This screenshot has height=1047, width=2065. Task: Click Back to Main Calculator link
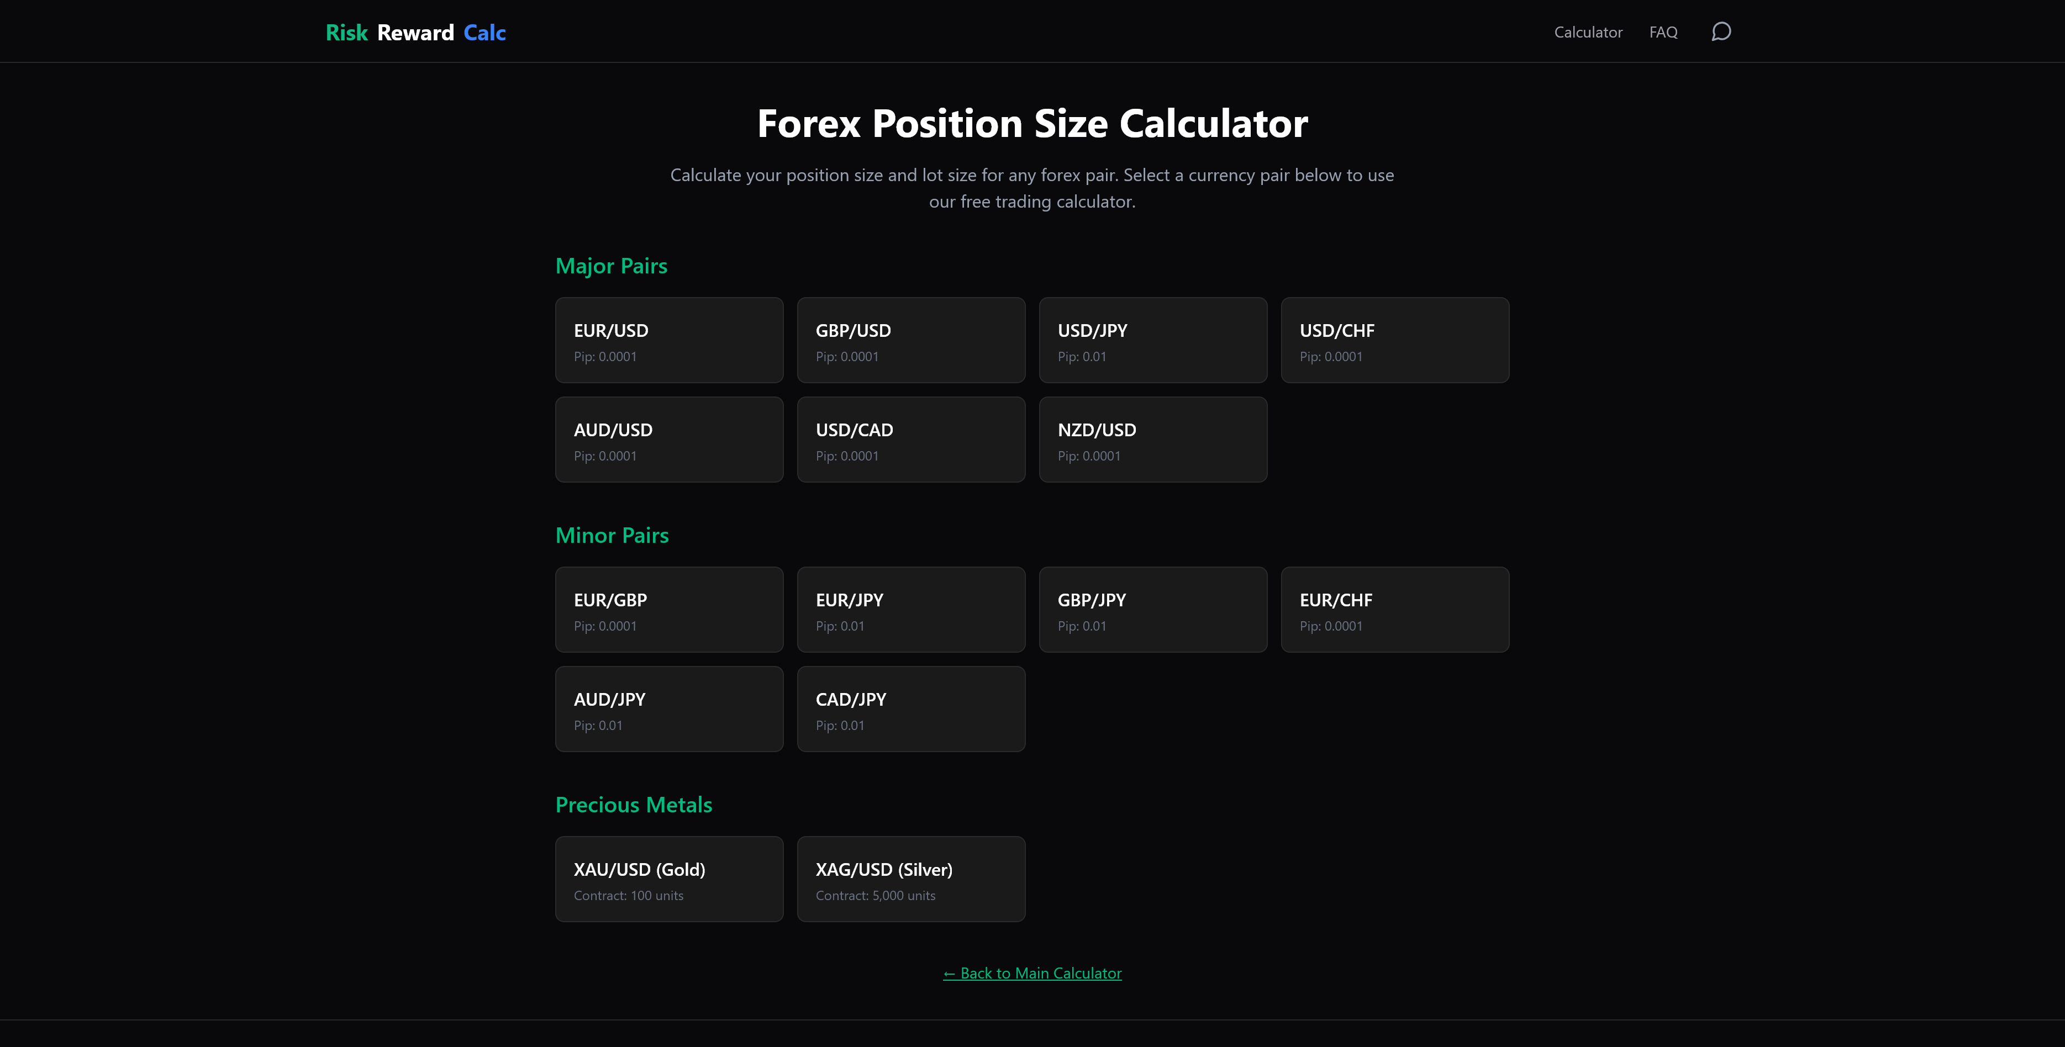coord(1032,972)
